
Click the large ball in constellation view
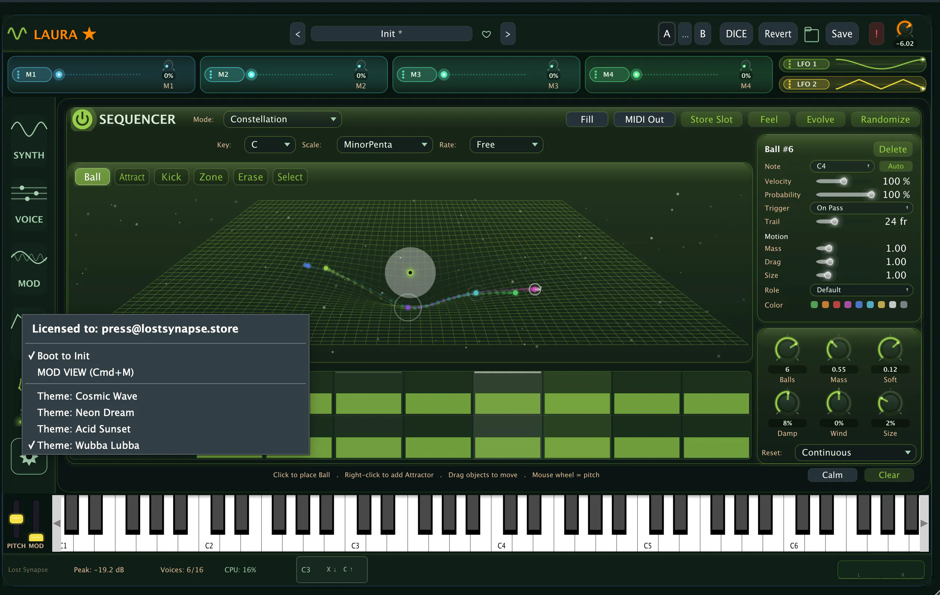click(x=410, y=273)
